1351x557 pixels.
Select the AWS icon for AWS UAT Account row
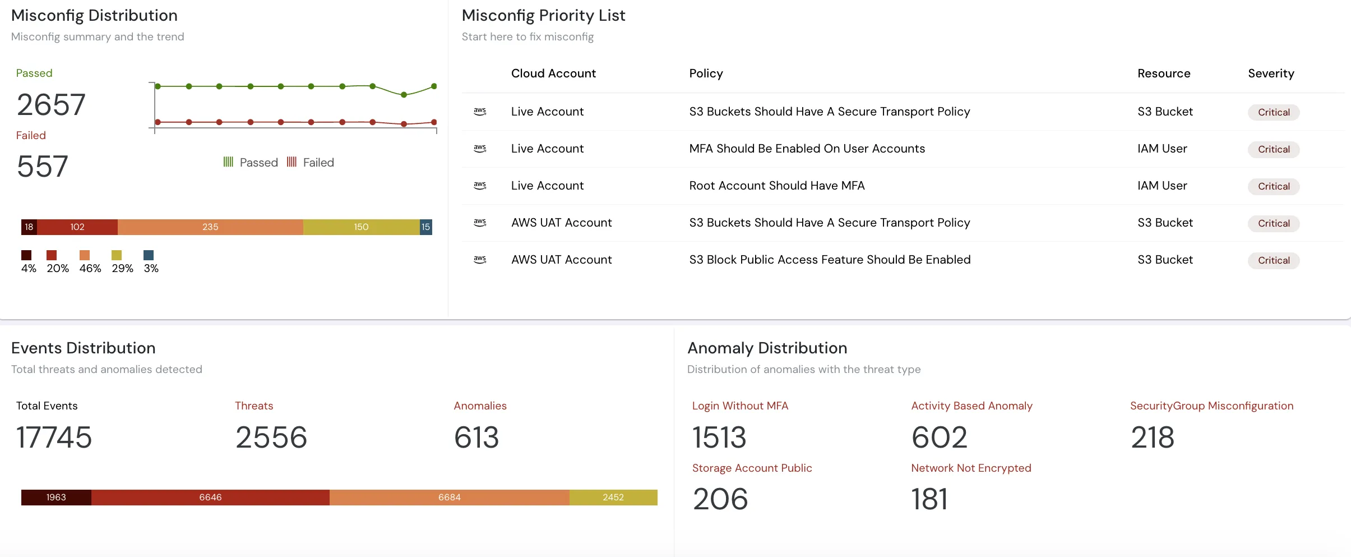[480, 223]
